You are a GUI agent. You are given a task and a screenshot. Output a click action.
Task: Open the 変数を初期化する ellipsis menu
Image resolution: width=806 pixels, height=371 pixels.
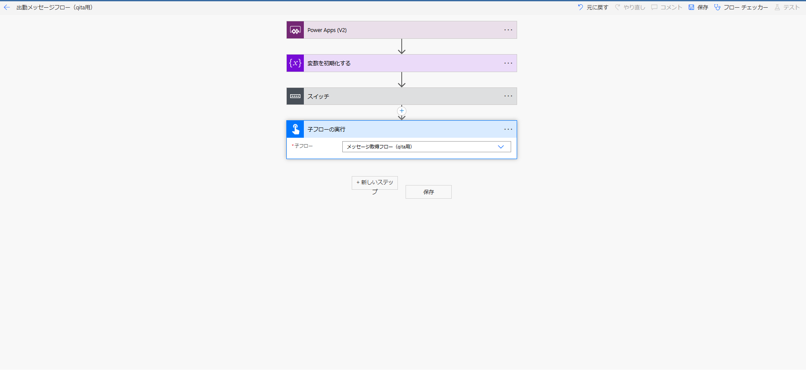pos(508,63)
